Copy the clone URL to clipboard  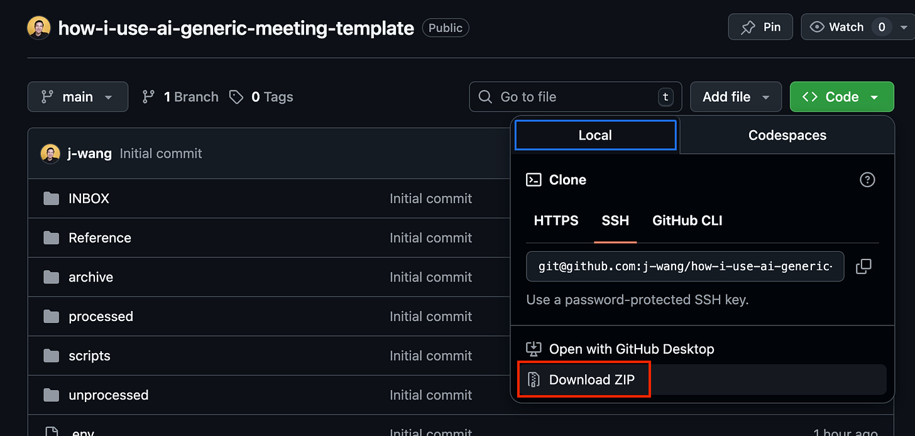click(x=863, y=266)
